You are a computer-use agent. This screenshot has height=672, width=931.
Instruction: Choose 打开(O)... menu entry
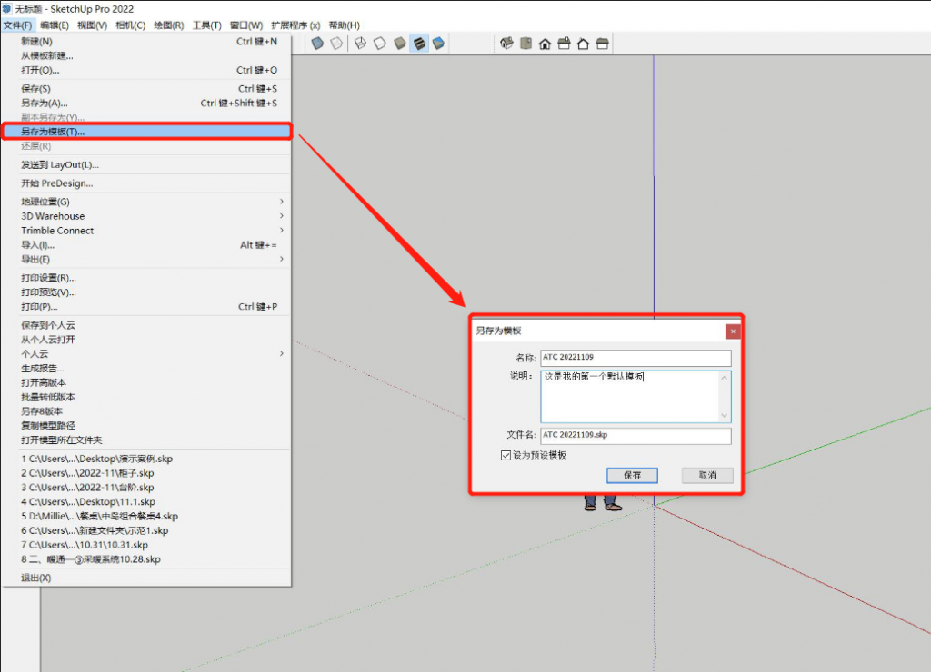147,70
